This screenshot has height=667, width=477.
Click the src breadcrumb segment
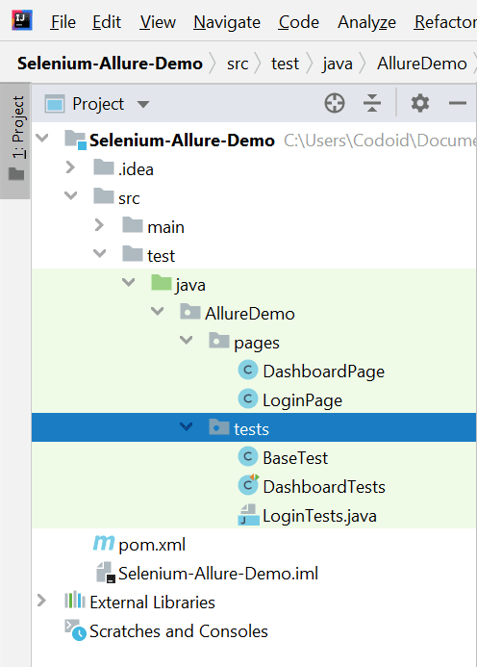pos(238,64)
